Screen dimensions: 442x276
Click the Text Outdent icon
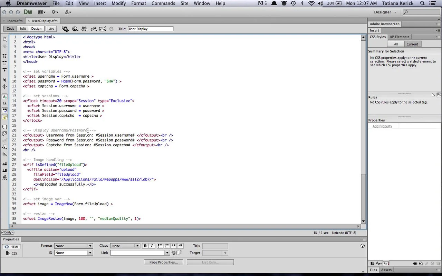click(173, 246)
